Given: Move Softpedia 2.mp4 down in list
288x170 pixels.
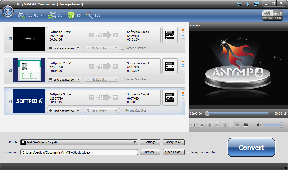Looking at the screenshot, I should (x=183, y=67).
